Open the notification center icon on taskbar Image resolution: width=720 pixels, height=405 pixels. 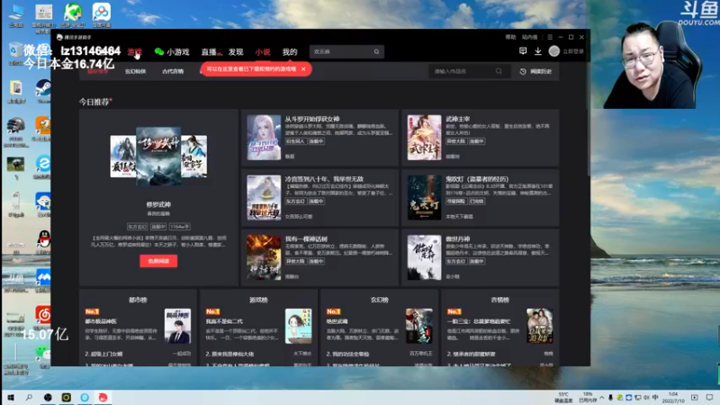710,397
